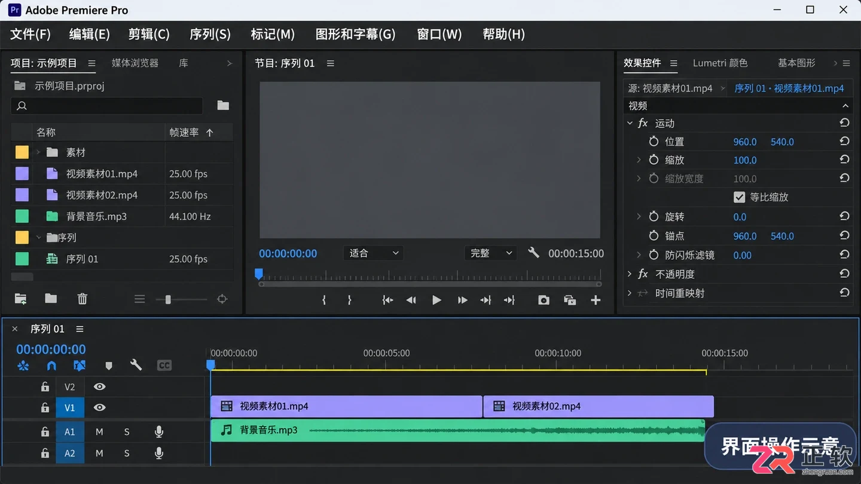Viewport: 861px width, 484px height.
Task: Select the 背景音乐.mp3 clip on track A1
Action: [458, 430]
